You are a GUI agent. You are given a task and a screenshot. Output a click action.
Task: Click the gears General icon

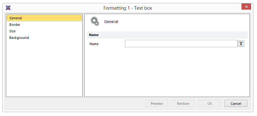pyautogui.click(x=95, y=21)
